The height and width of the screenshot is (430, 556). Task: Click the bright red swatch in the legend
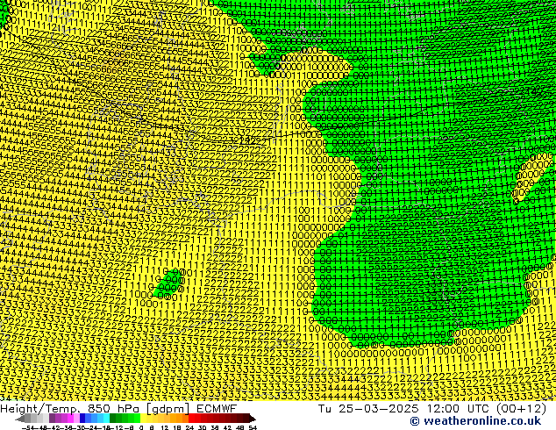click(x=191, y=419)
